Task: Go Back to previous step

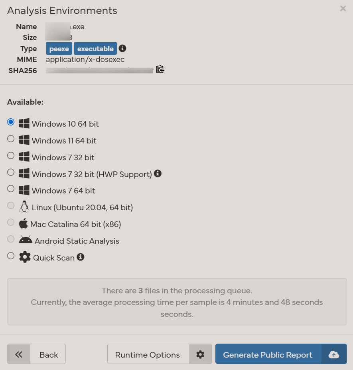Action: pos(48,354)
